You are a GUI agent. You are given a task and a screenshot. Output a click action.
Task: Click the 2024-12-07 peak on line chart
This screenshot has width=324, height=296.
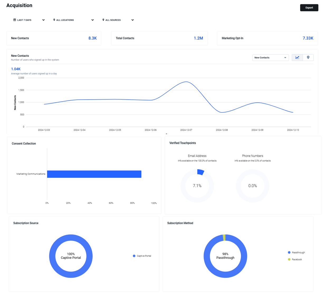[x=186, y=82]
